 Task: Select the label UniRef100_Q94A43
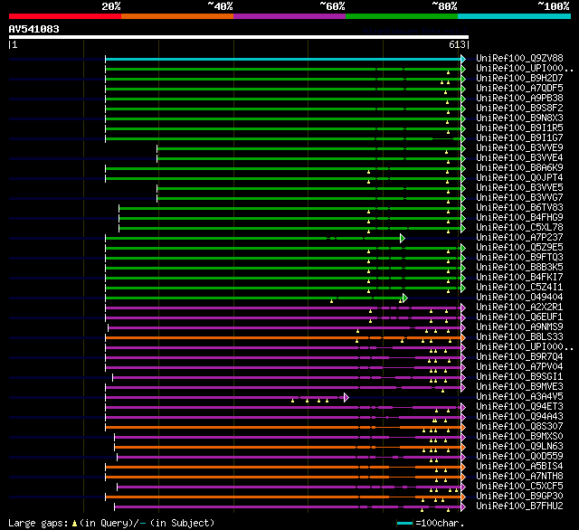click(x=519, y=417)
